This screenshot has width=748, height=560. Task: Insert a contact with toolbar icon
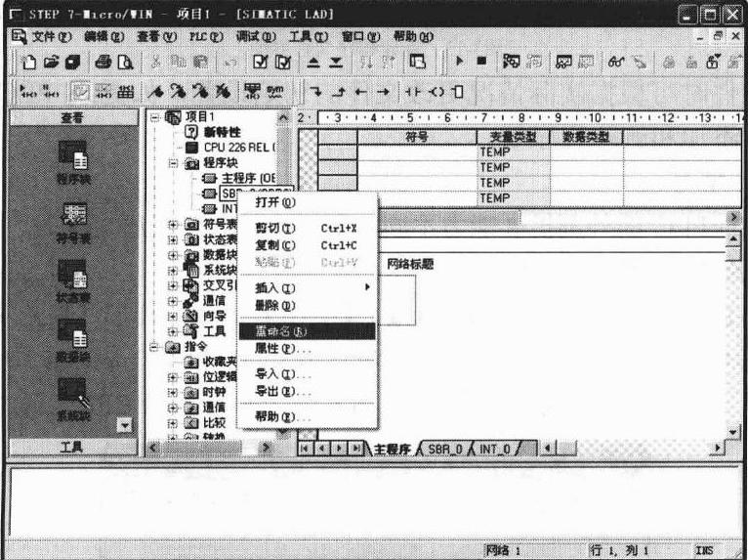pos(413,92)
